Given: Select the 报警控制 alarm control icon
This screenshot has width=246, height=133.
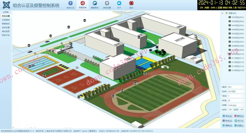Looking at the screenshot, I should (x=83, y=5).
